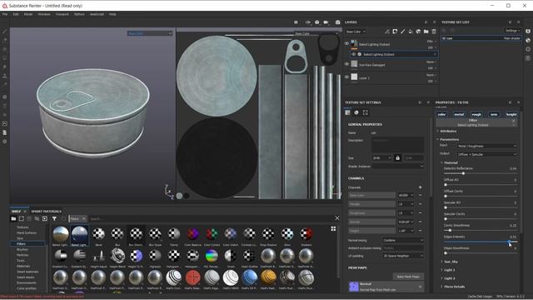The height and width of the screenshot is (300, 533).
Task: Select the Shelf tab
Action: [16, 211]
